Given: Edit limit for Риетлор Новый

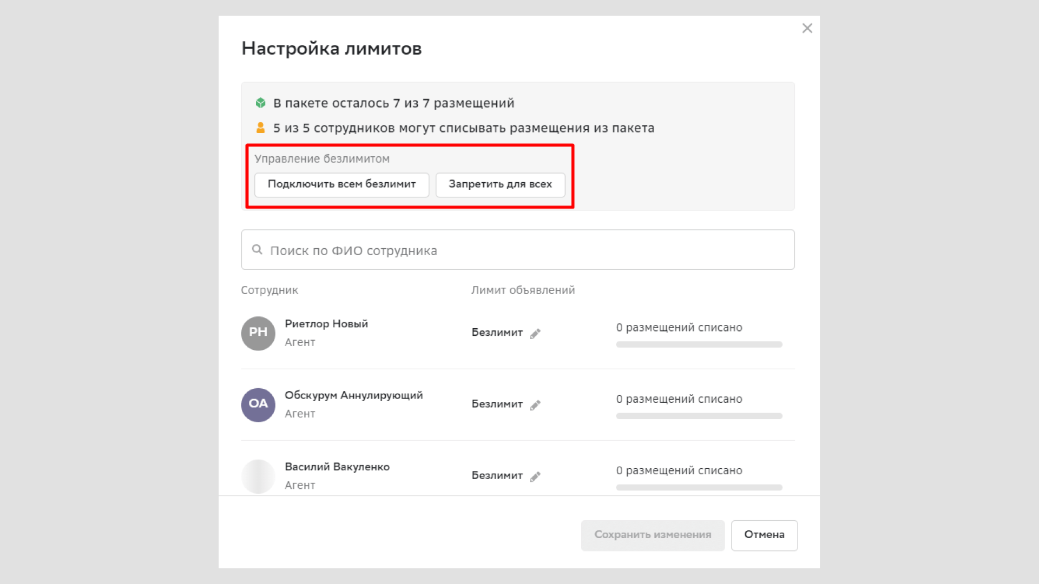Looking at the screenshot, I should pyautogui.click(x=535, y=334).
